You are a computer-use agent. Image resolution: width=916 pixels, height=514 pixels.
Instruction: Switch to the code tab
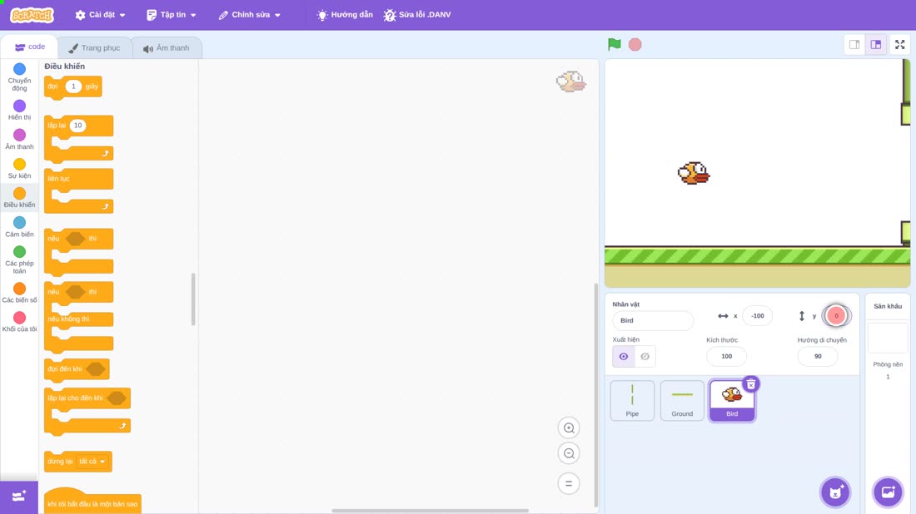pos(30,47)
